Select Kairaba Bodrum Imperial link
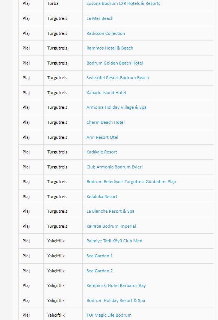 click(x=111, y=226)
